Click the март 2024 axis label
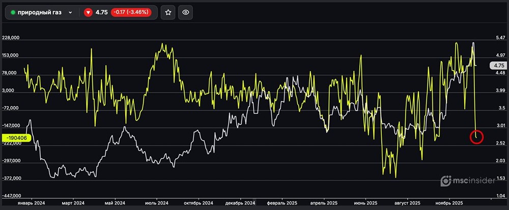 click(73, 203)
